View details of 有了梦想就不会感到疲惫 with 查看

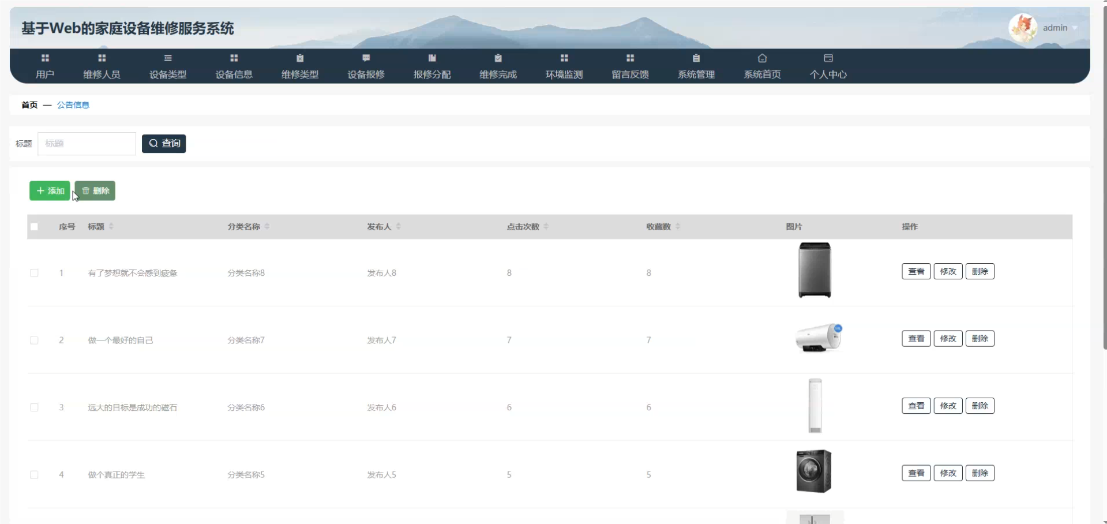(916, 271)
